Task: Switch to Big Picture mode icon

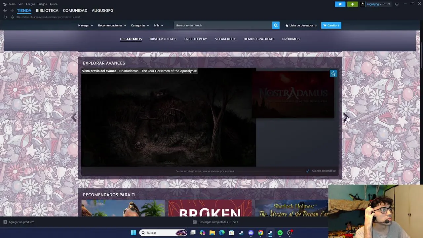Action: (x=397, y=4)
